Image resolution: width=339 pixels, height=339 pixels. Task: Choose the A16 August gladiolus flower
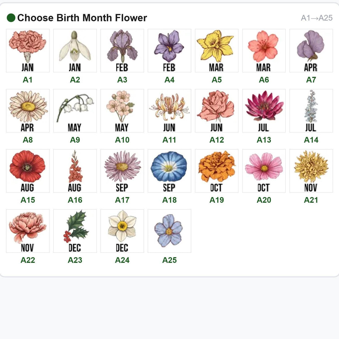[x=75, y=171]
